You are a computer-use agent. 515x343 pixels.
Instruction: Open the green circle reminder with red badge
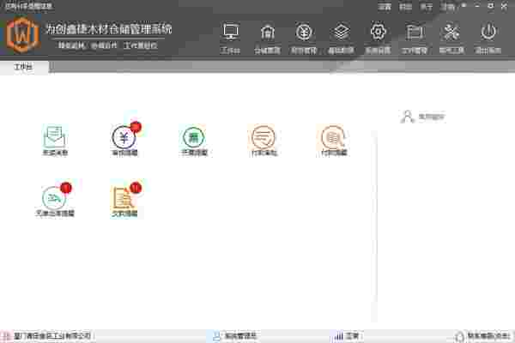click(55, 197)
